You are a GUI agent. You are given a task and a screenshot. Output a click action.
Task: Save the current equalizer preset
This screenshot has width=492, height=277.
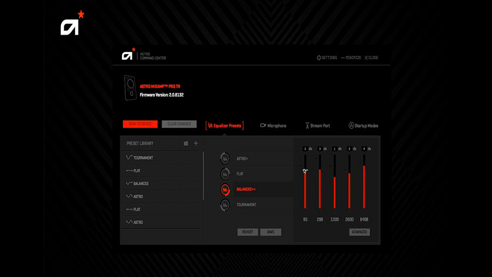(x=271, y=232)
